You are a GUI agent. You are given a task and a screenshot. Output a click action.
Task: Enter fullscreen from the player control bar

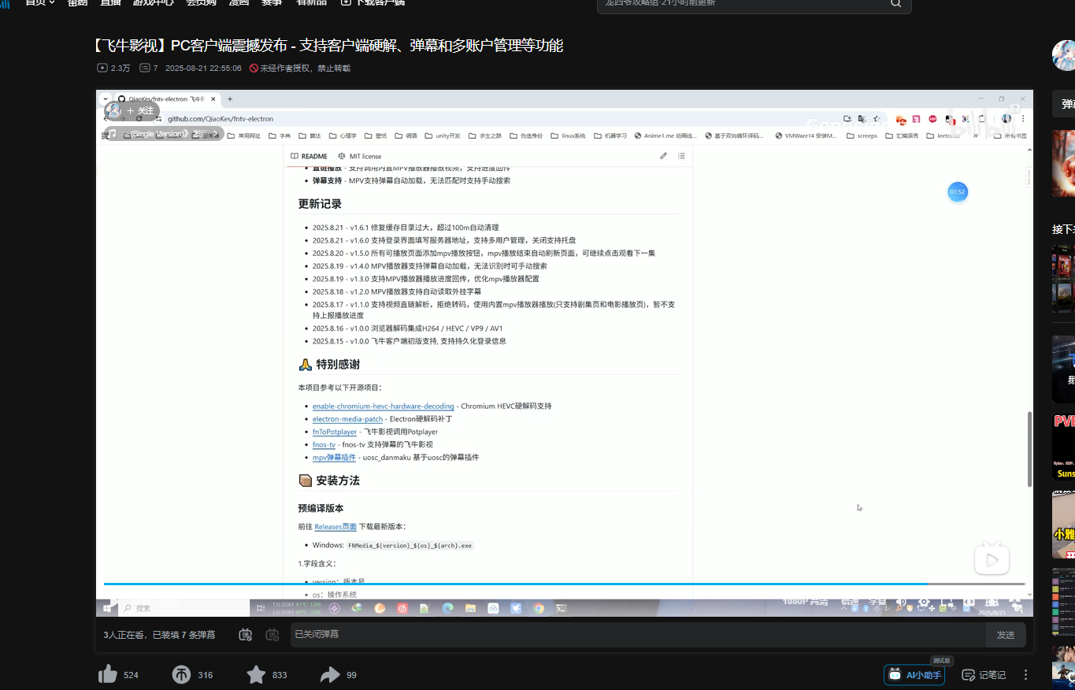point(1014,603)
